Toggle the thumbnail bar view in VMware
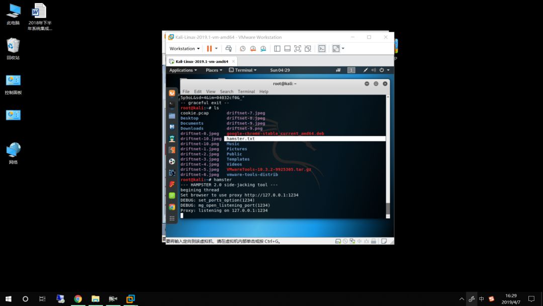Screen dimensions: 543x306 [x=287, y=48]
